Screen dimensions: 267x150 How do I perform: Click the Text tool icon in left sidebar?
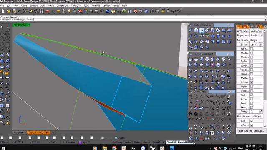pyautogui.click(x=2, y=94)
